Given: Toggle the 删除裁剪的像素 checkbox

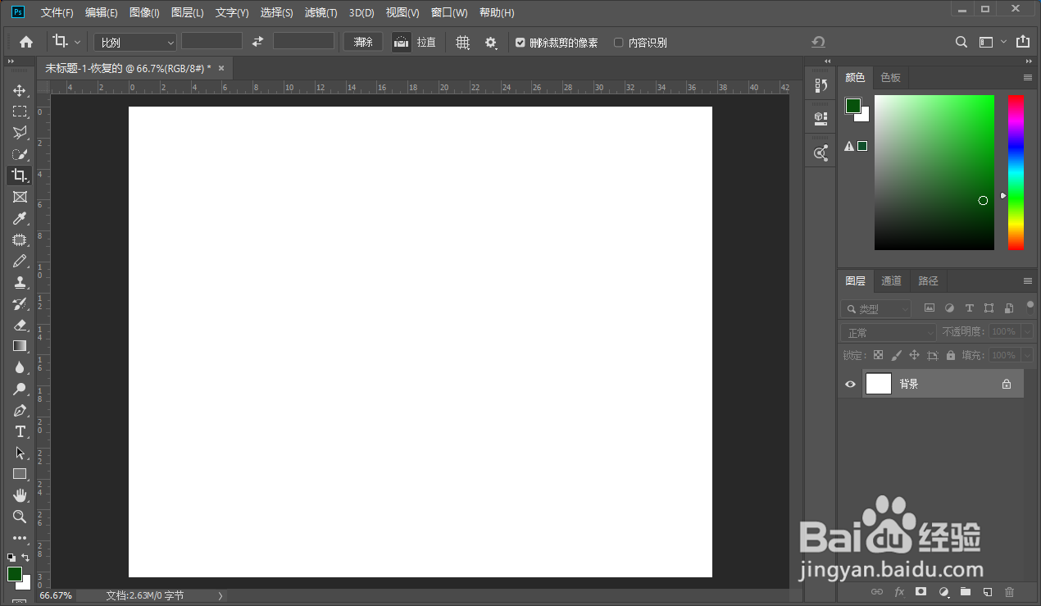Looking at the screenshot, I should point(520,42).
